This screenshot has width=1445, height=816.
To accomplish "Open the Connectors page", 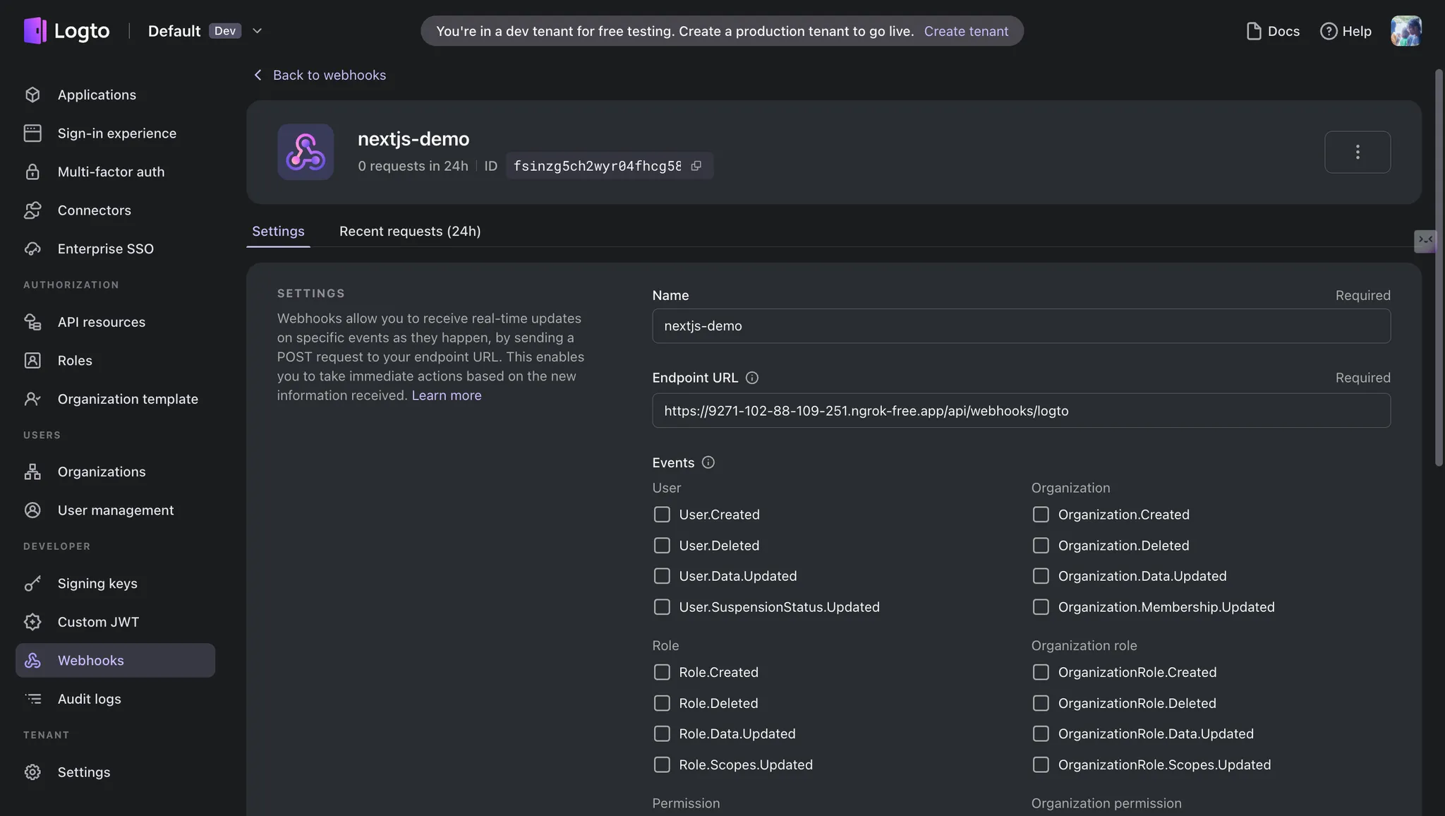I will pos(94,210).
